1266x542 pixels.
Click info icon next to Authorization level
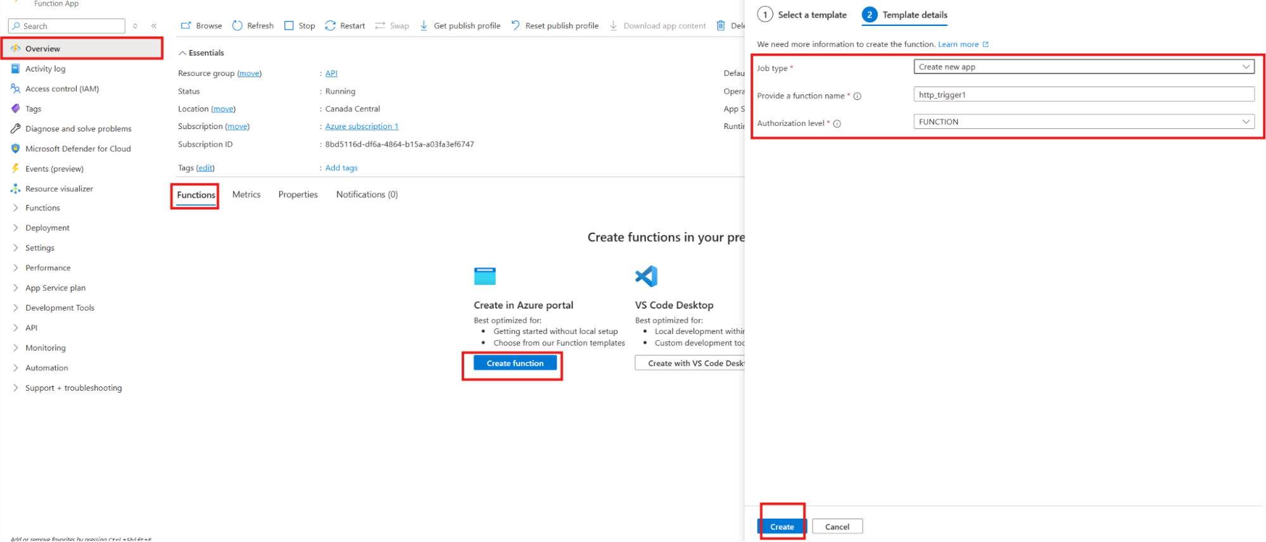click(837, 124)
